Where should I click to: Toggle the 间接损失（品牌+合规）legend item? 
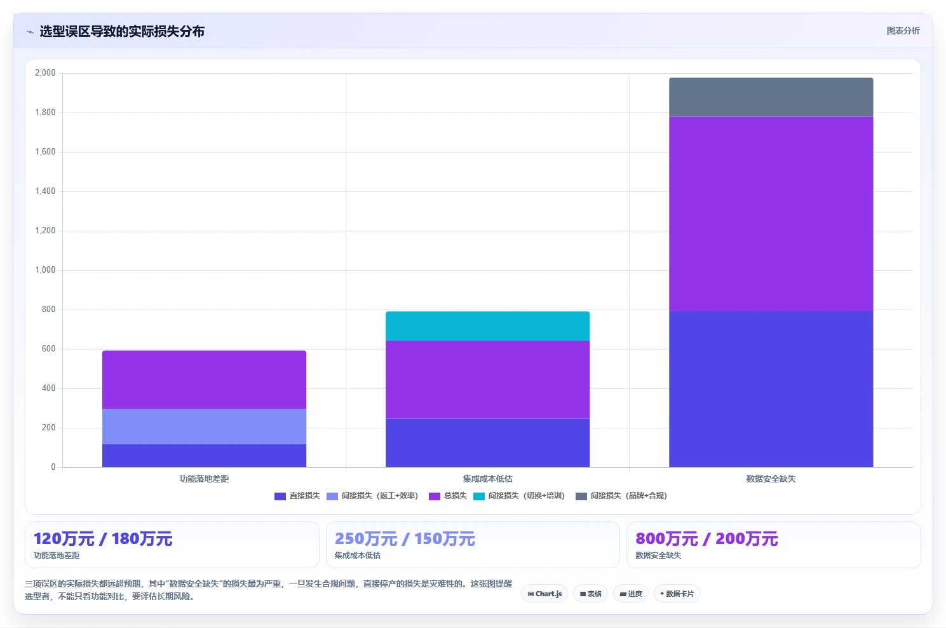(621, 496)
